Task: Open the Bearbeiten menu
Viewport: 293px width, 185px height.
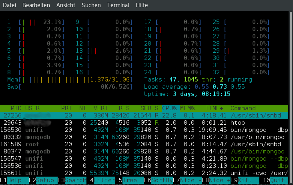Action: [36, 5]
